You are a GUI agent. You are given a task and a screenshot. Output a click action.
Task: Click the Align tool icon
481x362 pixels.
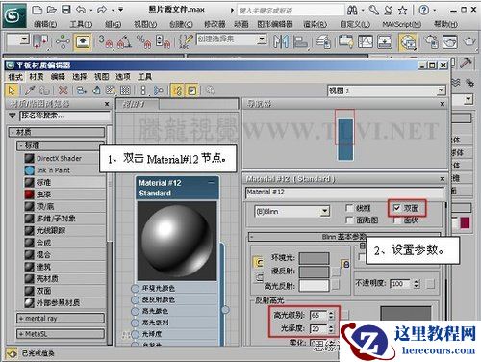click(x=300, y=41)
